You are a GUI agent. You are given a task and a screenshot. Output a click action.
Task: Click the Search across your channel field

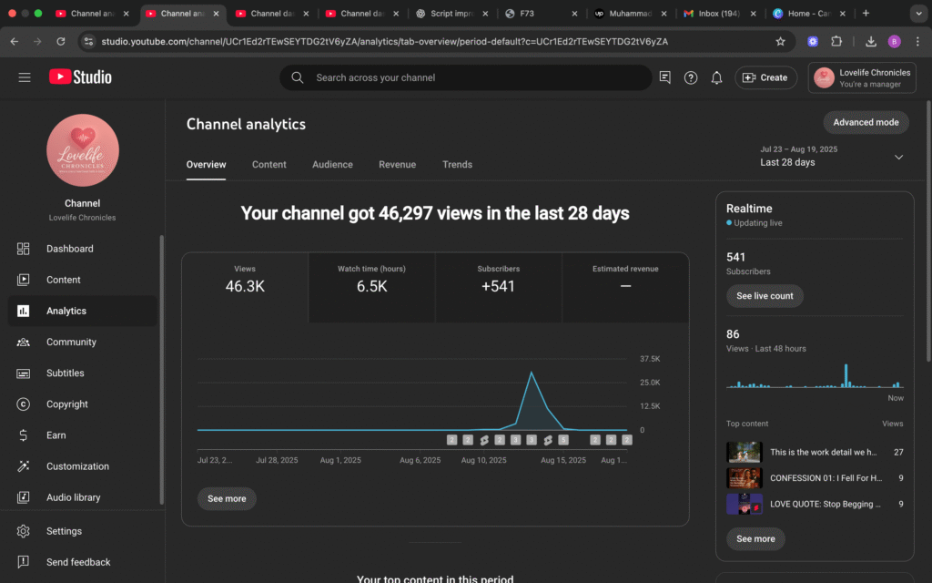(x=473, y=77)
